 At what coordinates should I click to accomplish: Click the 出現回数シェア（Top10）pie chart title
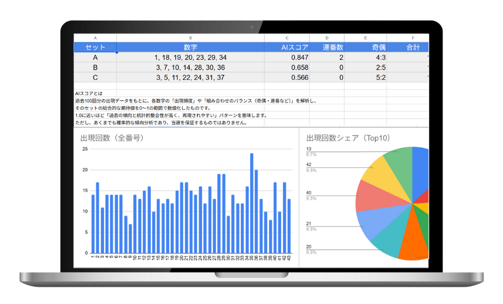[348, 138]
